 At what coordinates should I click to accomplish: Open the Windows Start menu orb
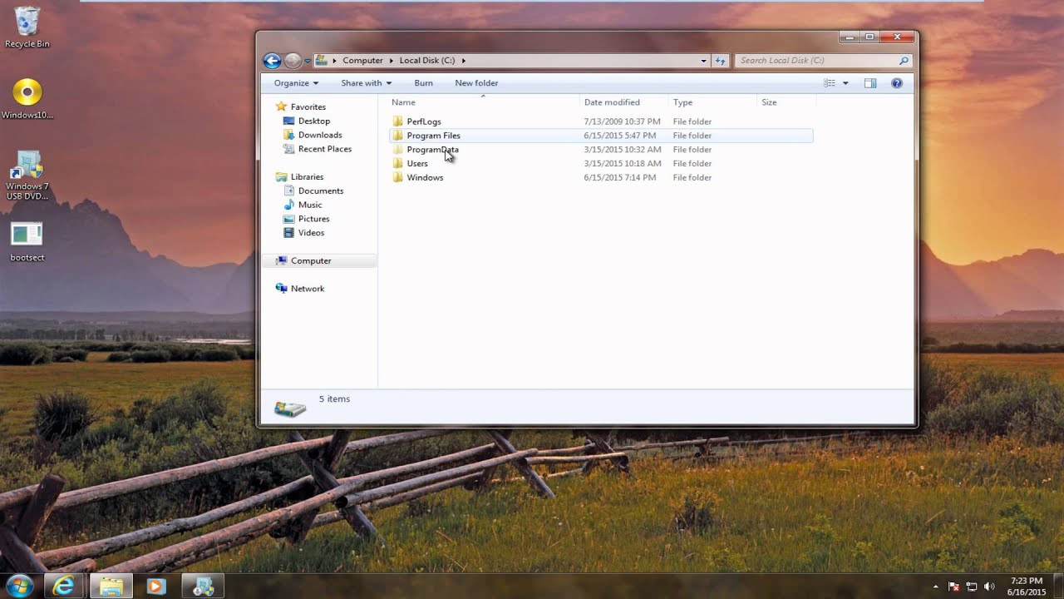(19, 586)
